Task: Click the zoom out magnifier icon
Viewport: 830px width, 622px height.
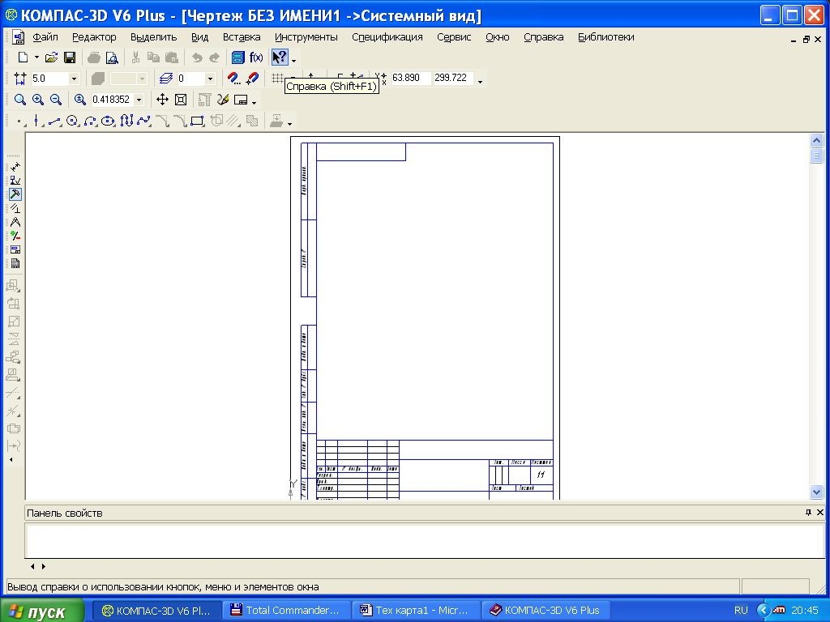Action: [56, 100]
